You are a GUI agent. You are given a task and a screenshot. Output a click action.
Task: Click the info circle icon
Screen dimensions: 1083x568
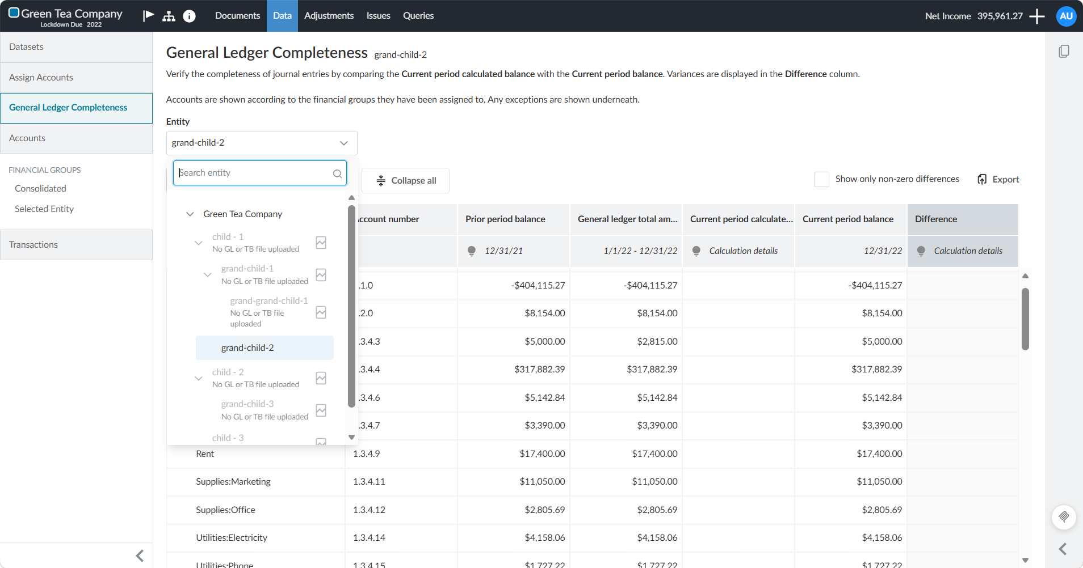[x=190, y=16]
